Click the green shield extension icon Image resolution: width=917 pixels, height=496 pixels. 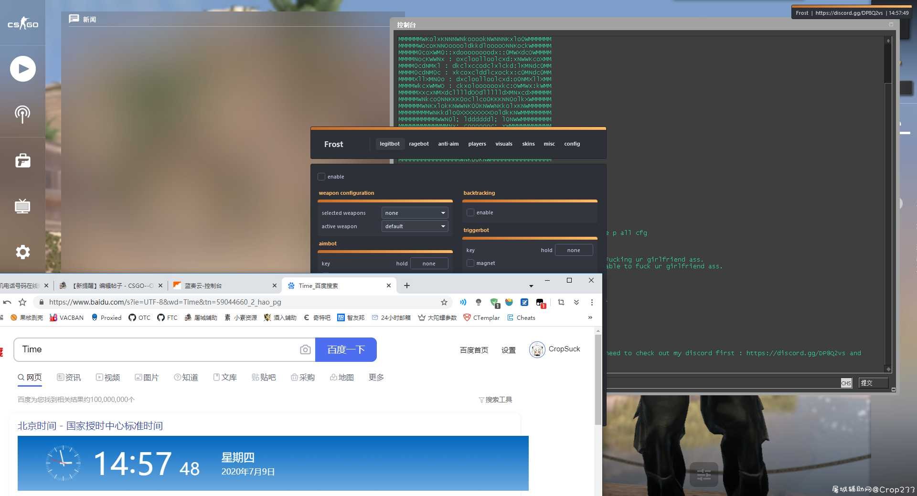[494, 303]
